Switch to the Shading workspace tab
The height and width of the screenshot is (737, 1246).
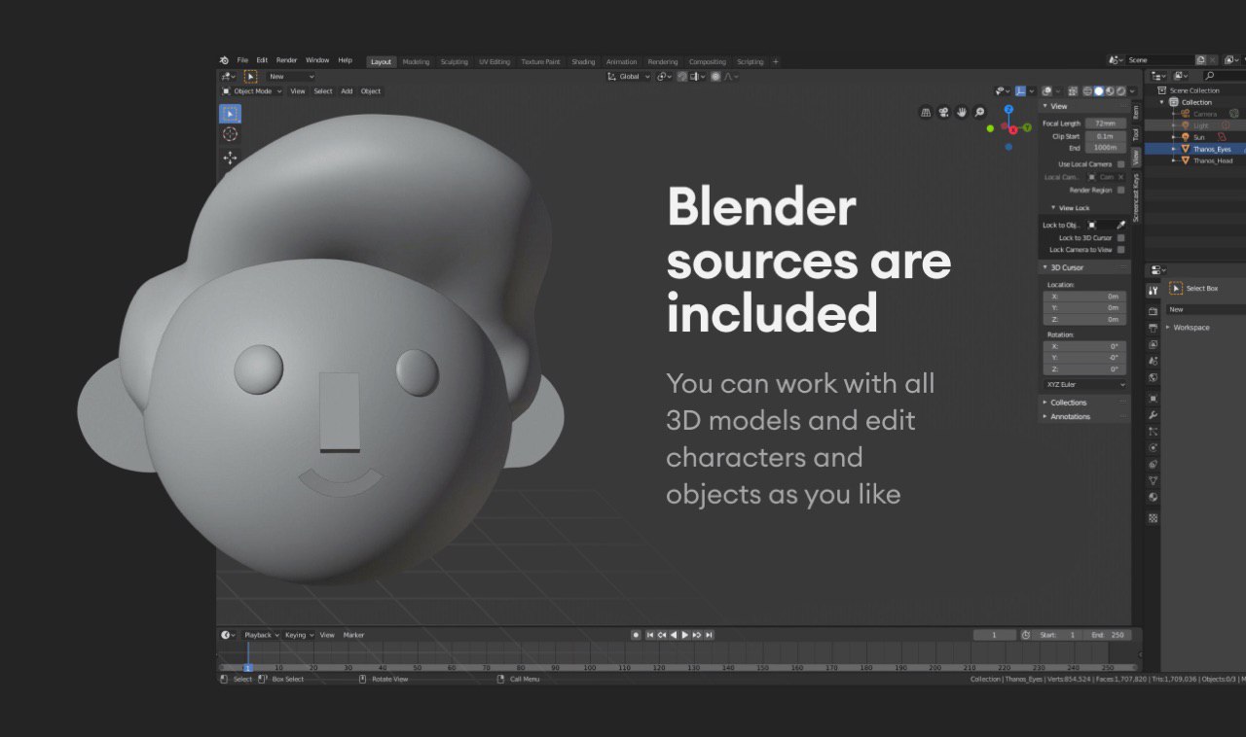[583, 62]
